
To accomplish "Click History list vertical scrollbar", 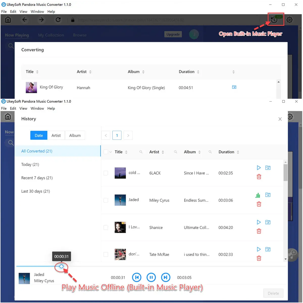I will tap(286, 173).
